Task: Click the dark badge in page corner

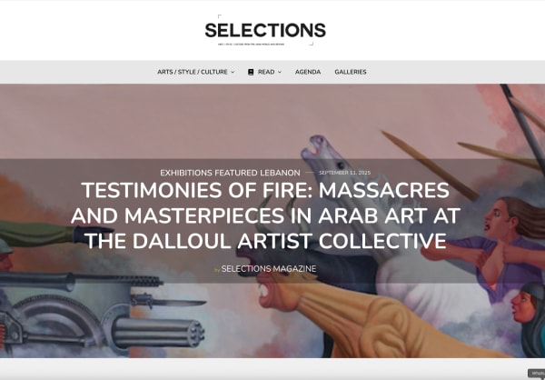Action: pyautogui.click(x=536, y=373)
